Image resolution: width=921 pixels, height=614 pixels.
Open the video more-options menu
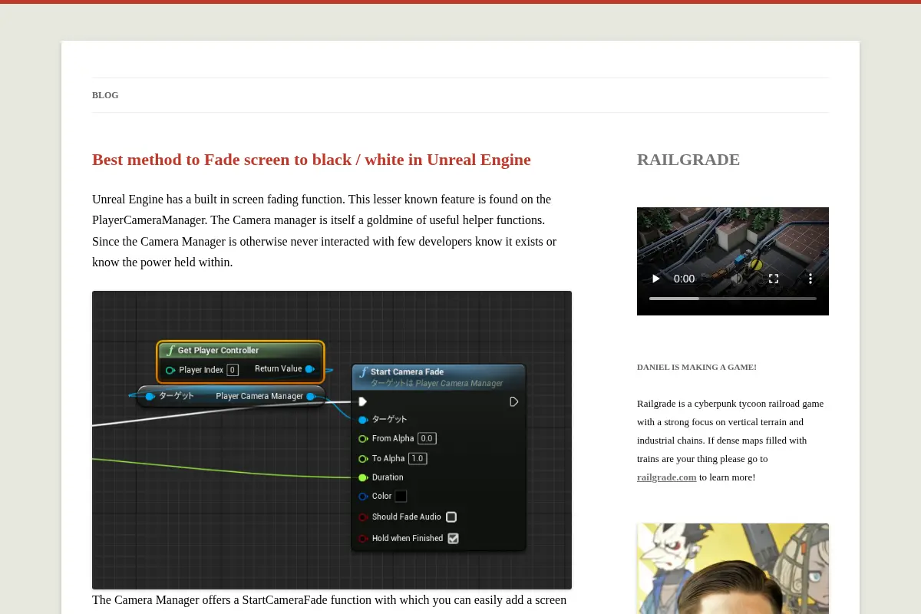pyautogui.click(x=810, y=279)
